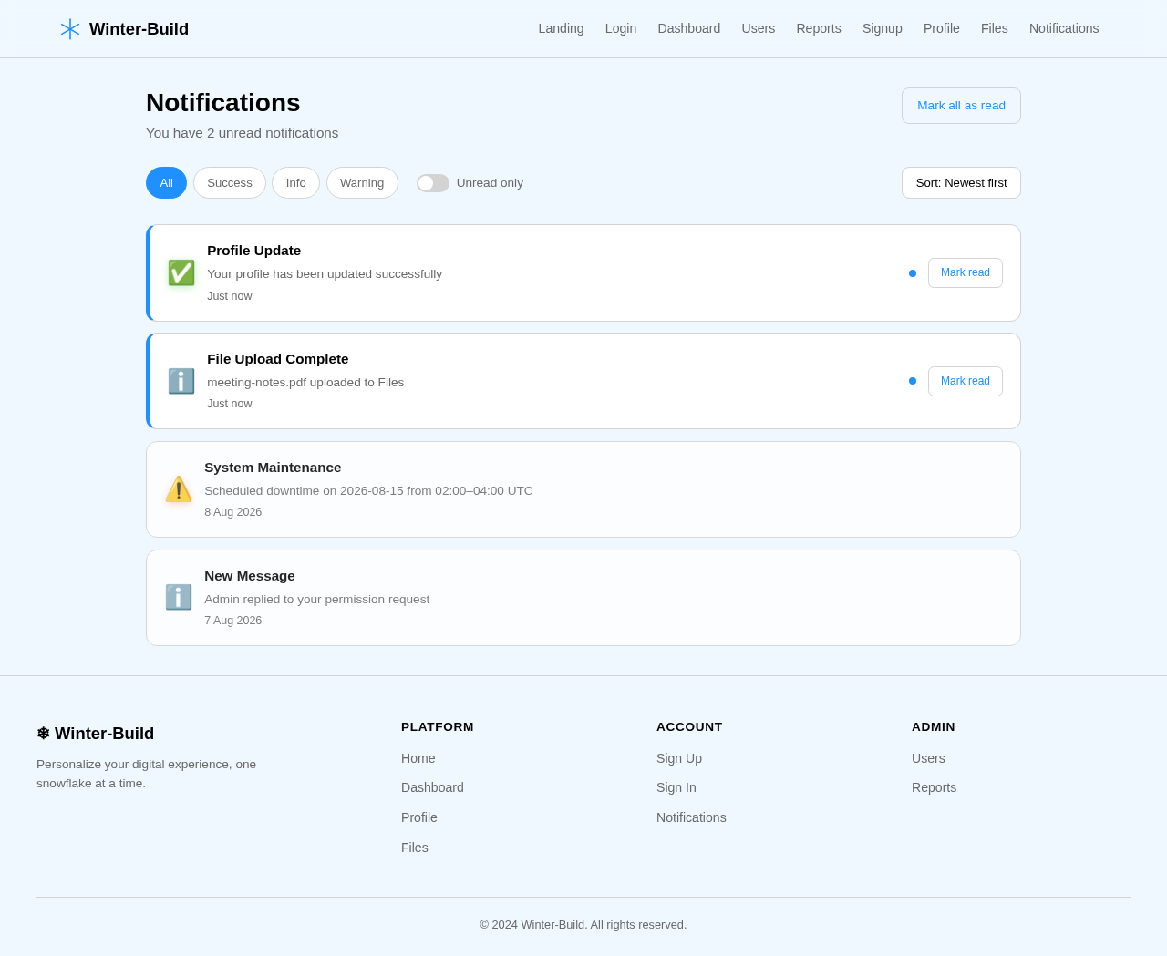Click the warning triangle icon on System Maintenance
Screen dimensions: 1167x956
179,489
